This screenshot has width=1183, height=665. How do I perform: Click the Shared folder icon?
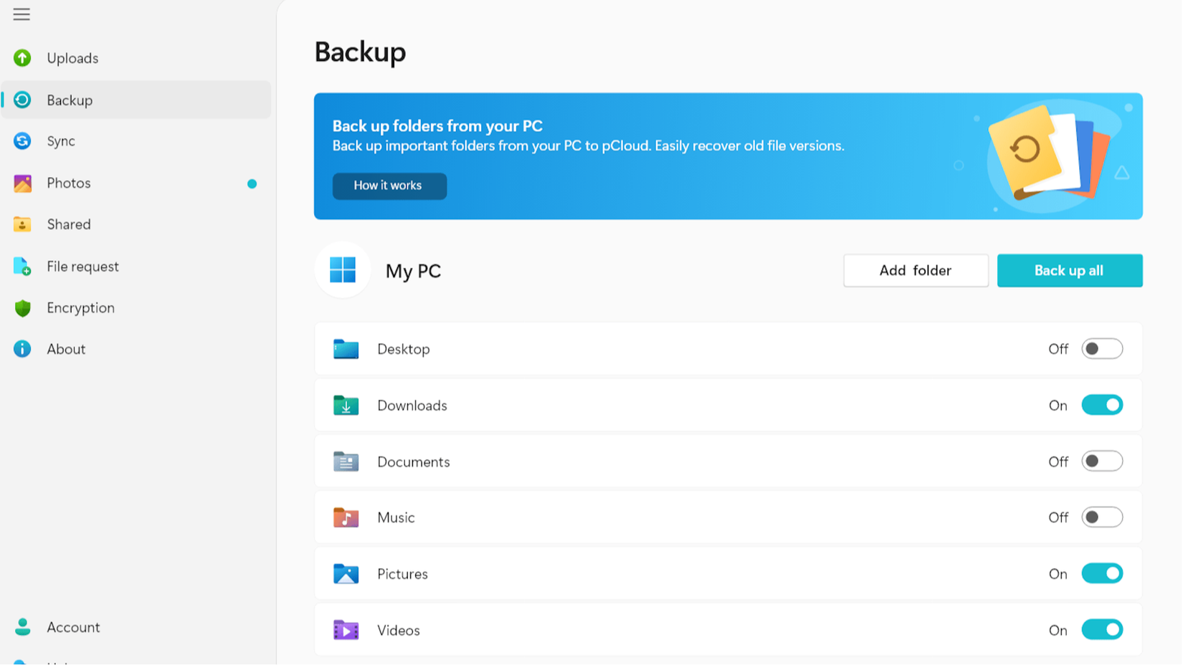click(x=22, y=224)
